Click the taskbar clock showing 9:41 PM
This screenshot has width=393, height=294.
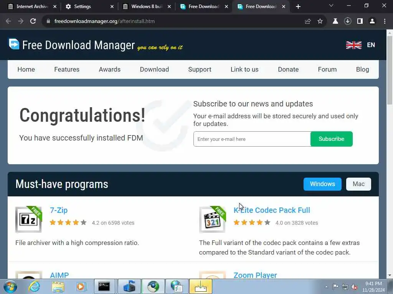click(x=373, y=287)
